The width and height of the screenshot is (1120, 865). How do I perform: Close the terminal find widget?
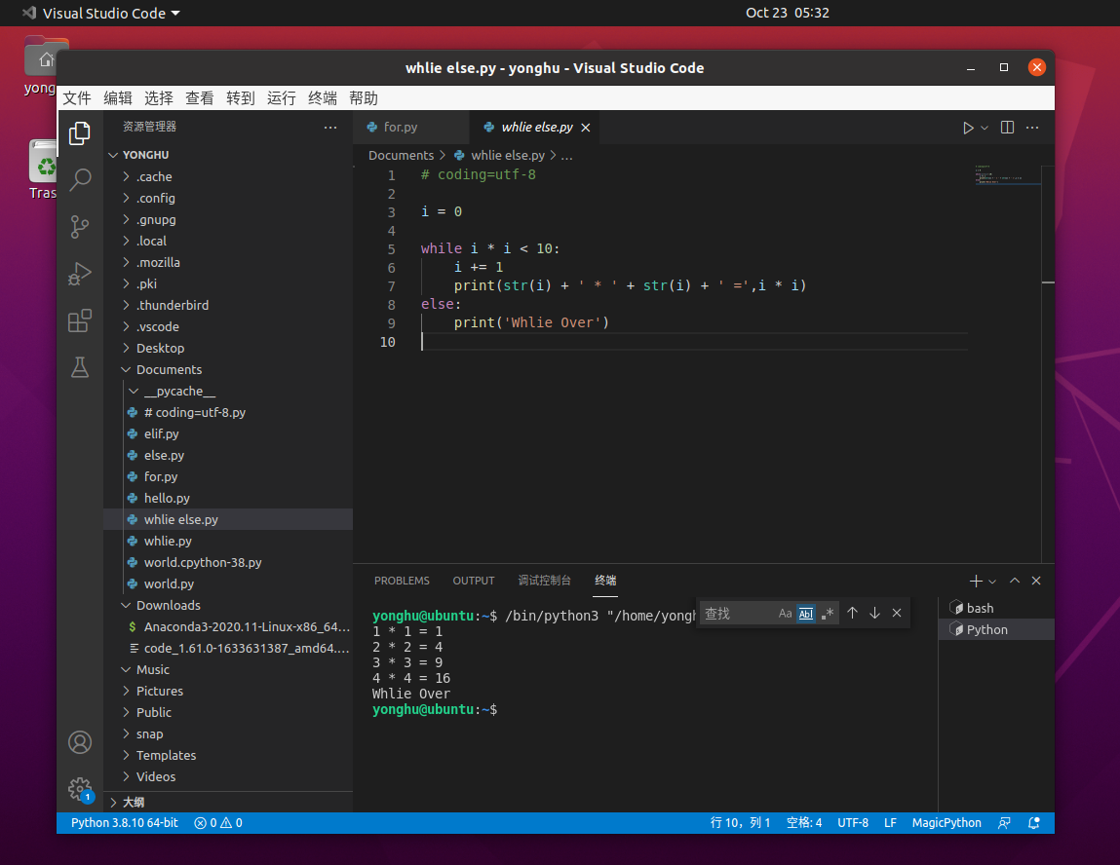click(x=897, y=613)
